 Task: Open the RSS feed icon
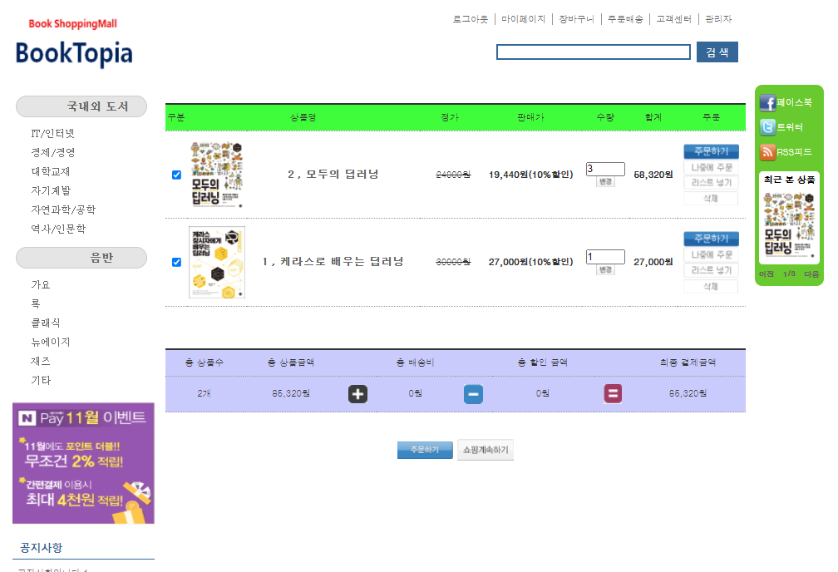(x=767, y=152)
